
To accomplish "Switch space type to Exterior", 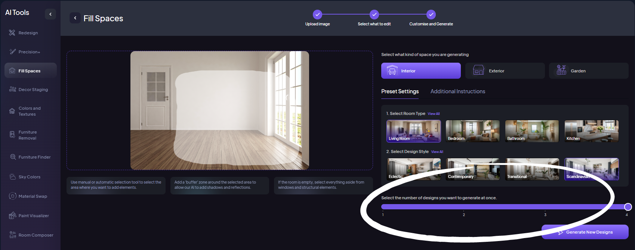I will (505, 71).
